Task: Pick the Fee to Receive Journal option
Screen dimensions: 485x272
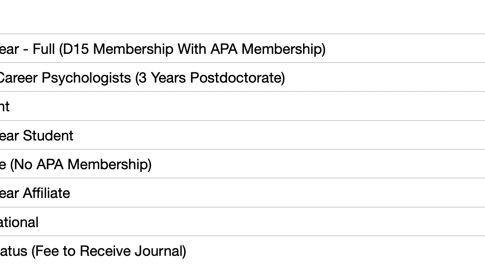Action: click(93, 251)
